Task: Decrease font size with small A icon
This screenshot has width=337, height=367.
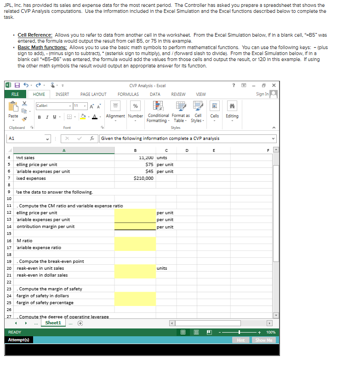Action: [x=99, y=106]
